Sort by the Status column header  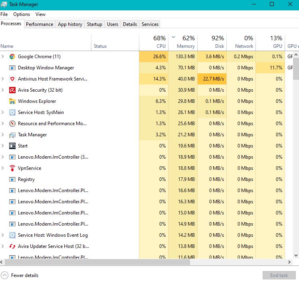pyautogui.click(x=115, y=42)
